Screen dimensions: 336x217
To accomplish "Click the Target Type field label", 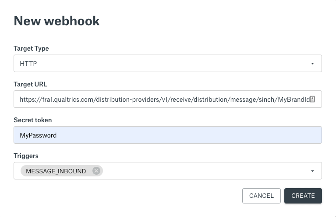I will (31, 48).
